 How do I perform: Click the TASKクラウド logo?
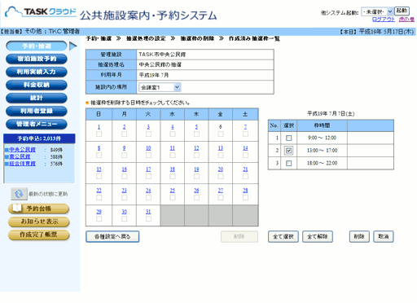[41, 12]
